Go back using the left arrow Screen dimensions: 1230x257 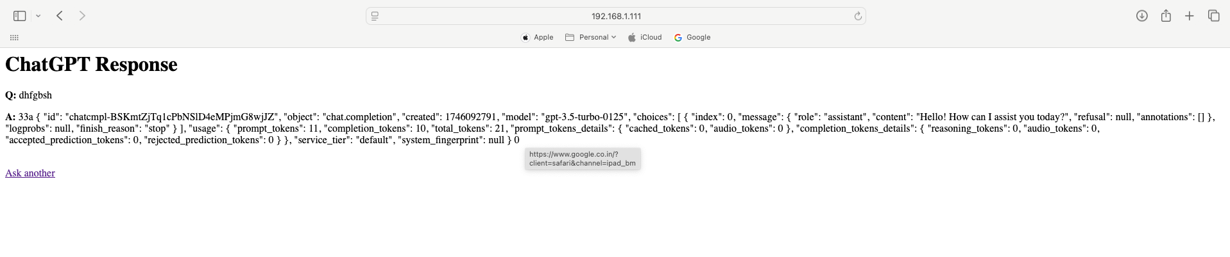(x=59, y=16)
